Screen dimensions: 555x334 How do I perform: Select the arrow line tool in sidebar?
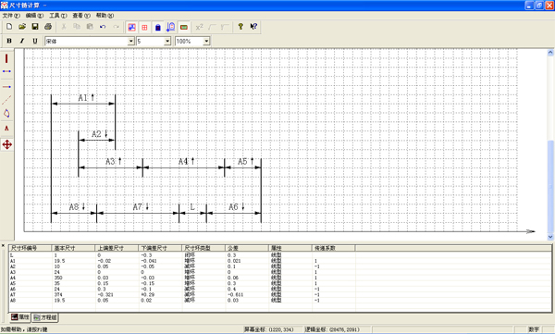(6, 86)
